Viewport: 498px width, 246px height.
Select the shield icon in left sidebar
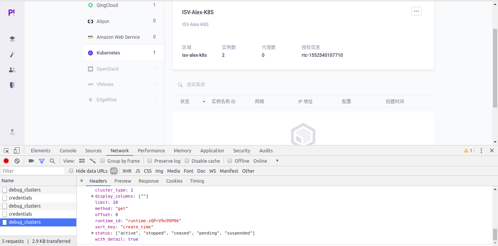click(x=12, y=85)
